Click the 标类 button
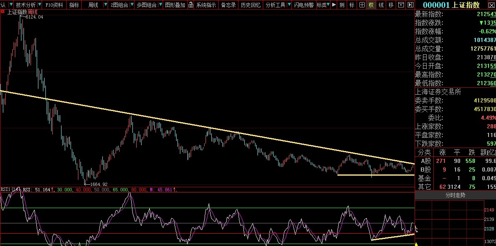The width and height of the screenshot is (496, 246). point(321,5)
